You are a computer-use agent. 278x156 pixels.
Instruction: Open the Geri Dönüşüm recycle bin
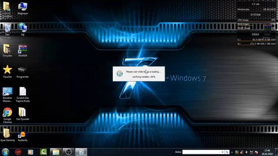point(7,31)
